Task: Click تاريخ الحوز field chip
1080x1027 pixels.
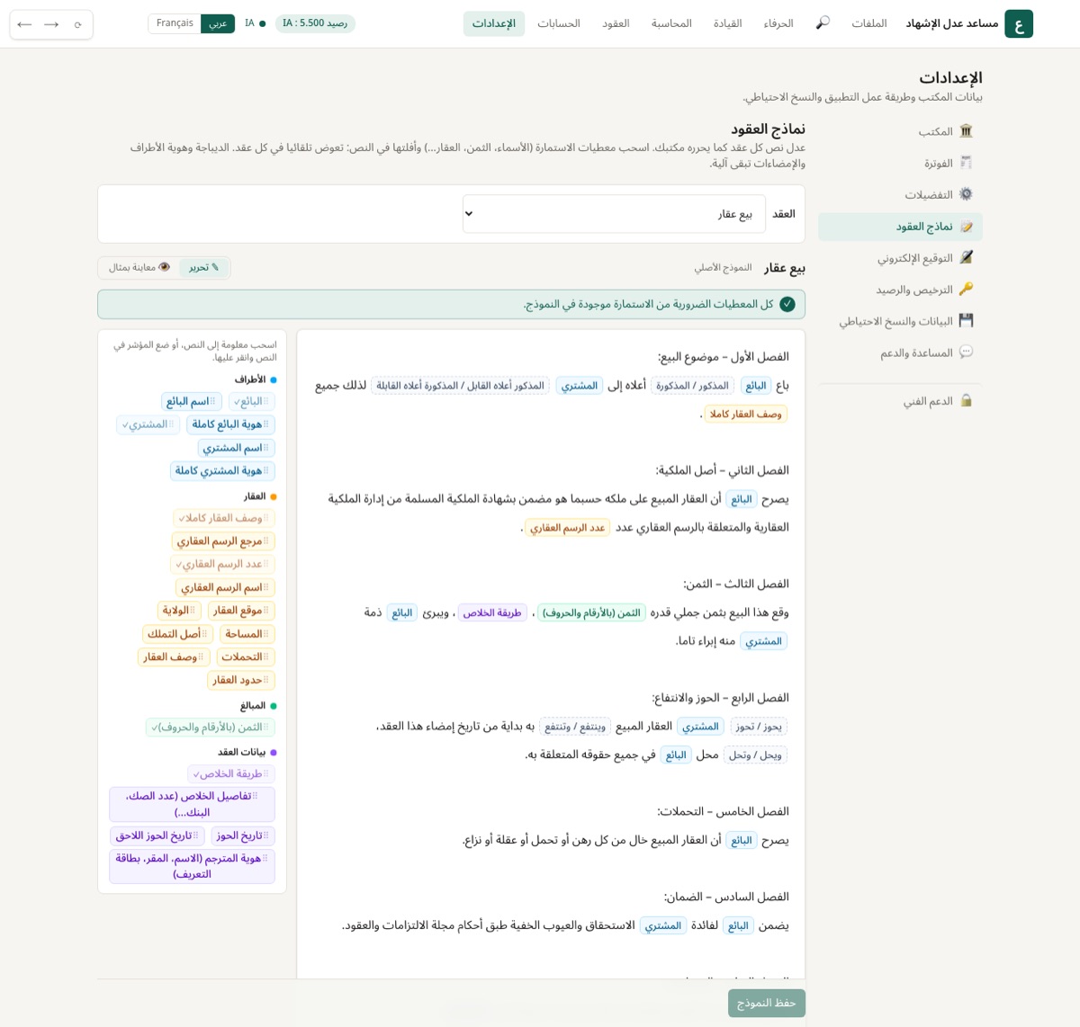Action: click(243, 835)
